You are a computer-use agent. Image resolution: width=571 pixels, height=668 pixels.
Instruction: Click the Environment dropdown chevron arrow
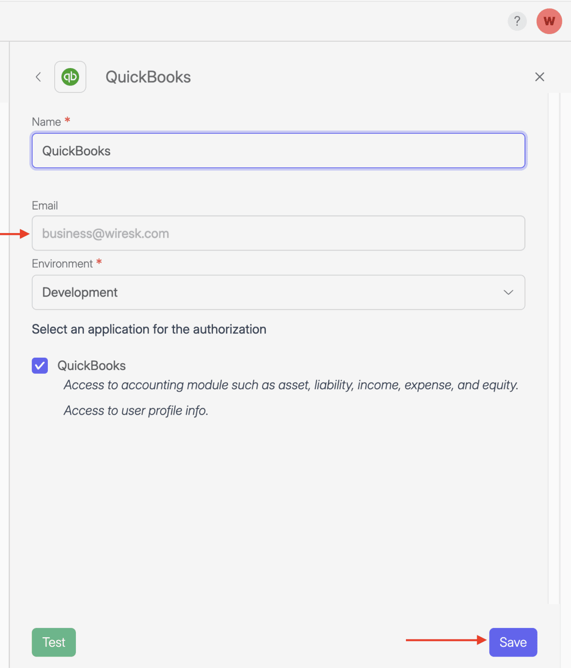(x=508, y=292)
